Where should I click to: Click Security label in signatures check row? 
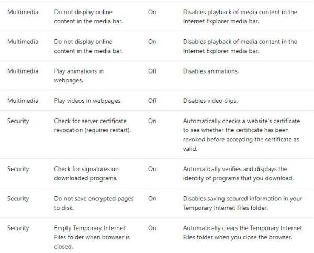(x=18, y=169)
